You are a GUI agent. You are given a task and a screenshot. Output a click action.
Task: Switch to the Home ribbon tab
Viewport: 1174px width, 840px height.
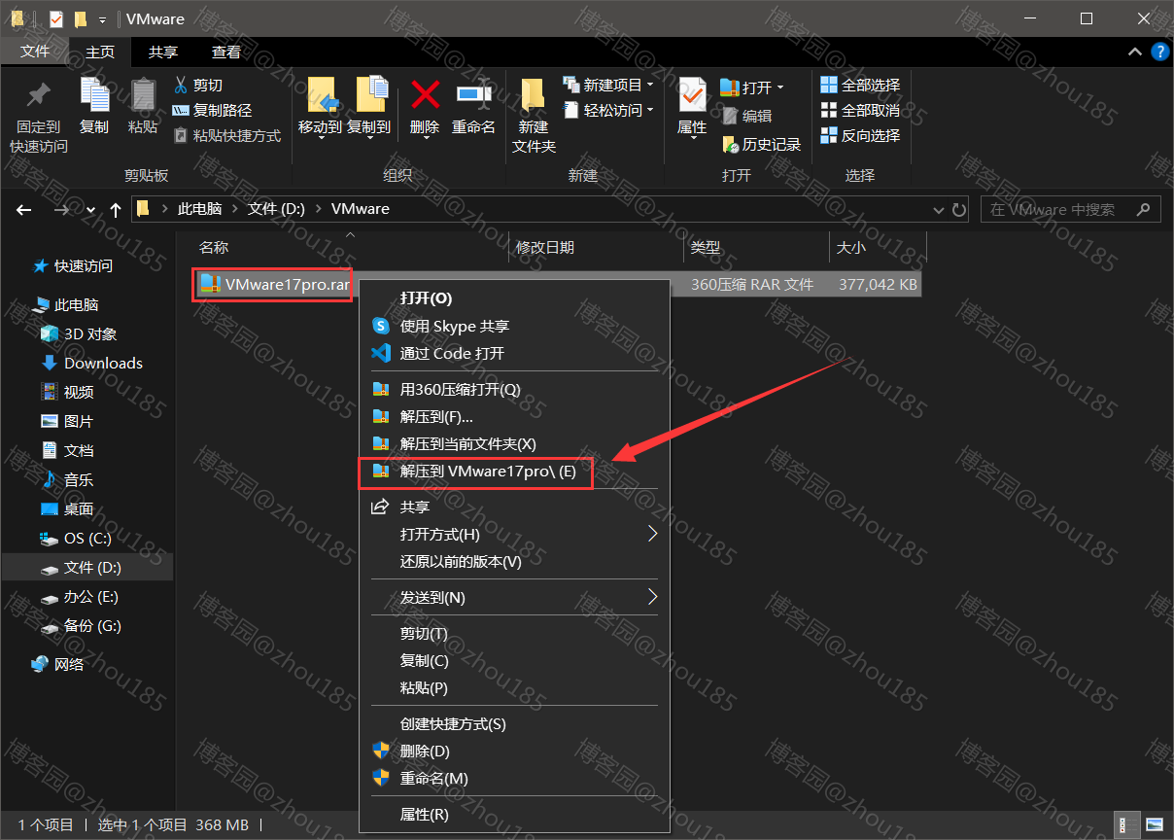coord(100,52)
